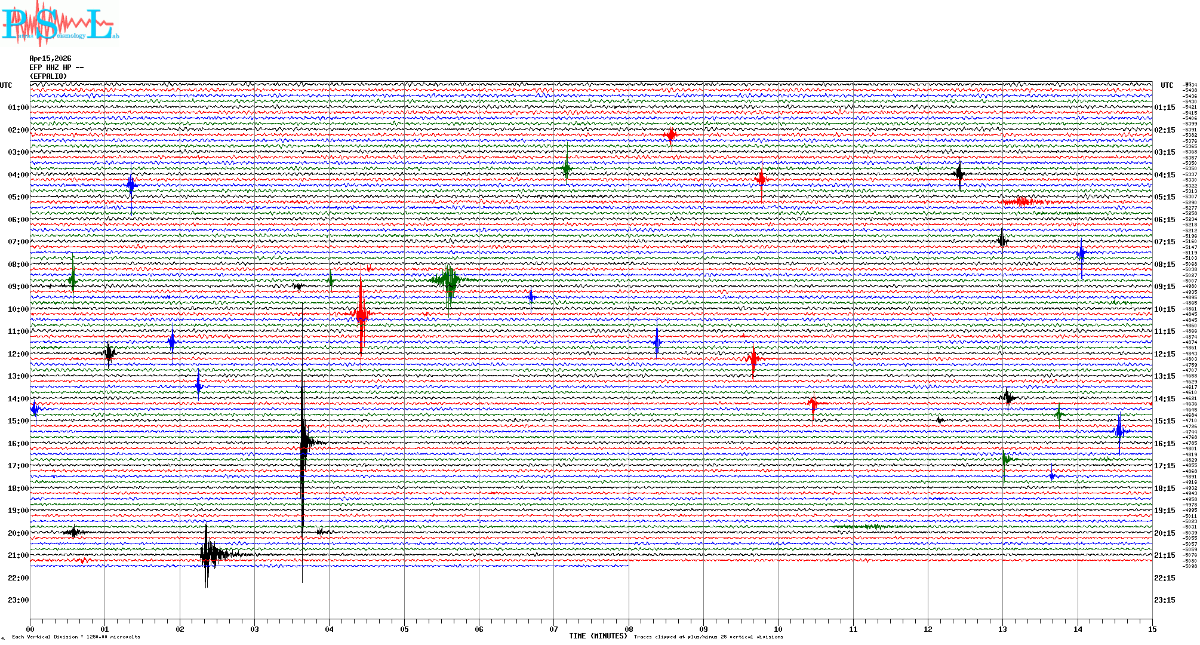
Task: Click the (EFPALIO) station name text
Action: [48, 76]
